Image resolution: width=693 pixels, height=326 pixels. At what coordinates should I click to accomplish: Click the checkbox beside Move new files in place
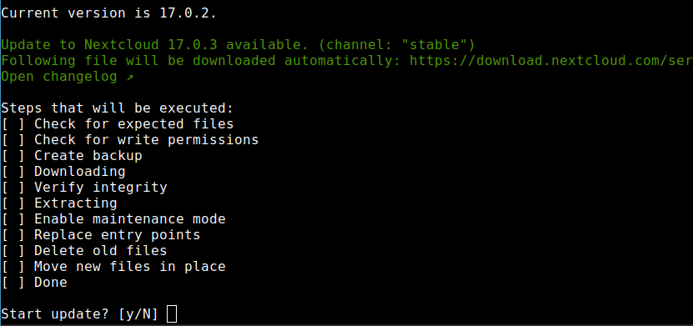click(13, 266)
